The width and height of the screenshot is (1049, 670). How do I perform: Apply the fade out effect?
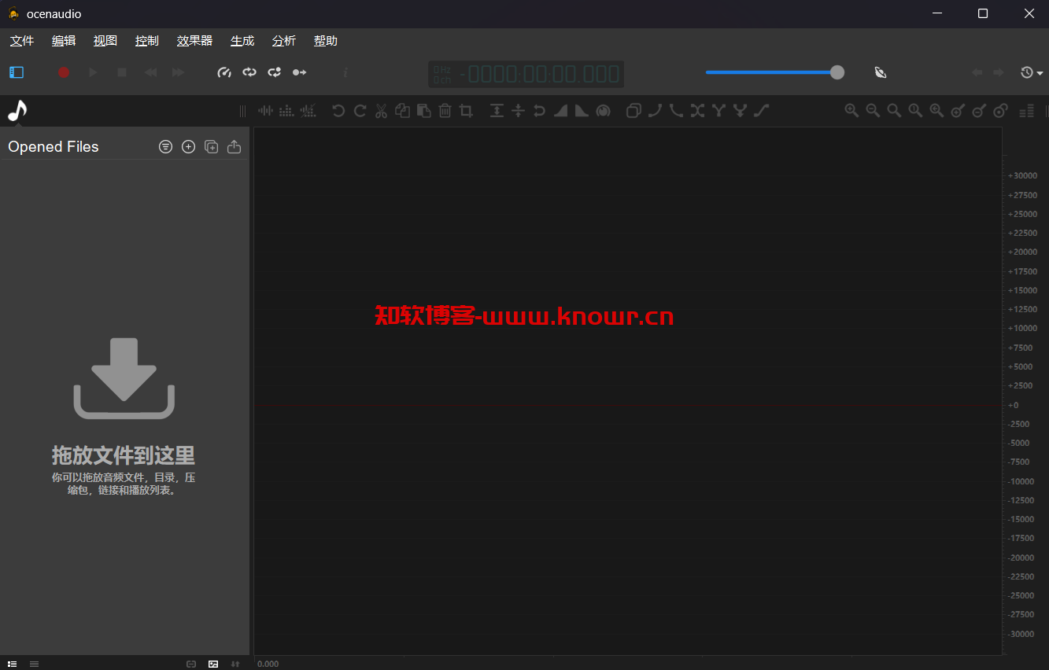582,111
